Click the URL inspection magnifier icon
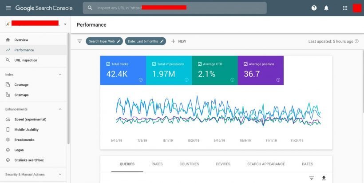This screenshot has width=364, height=183. coord(8,60)
